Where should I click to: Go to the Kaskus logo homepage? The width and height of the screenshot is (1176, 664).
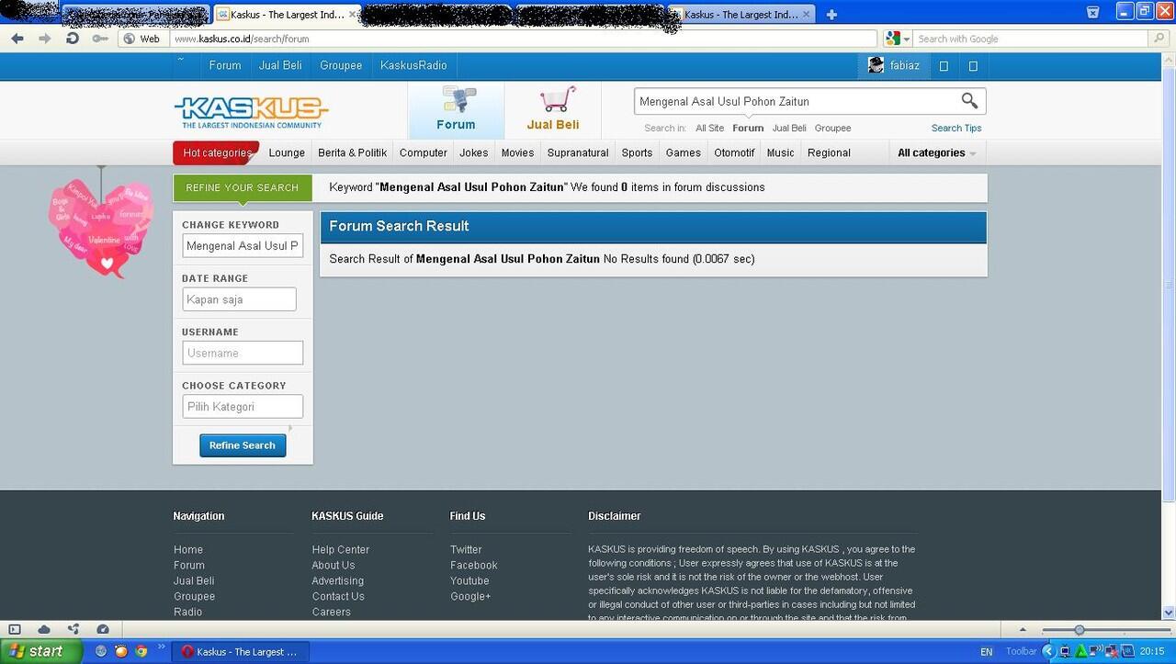[x=251, y=113]
